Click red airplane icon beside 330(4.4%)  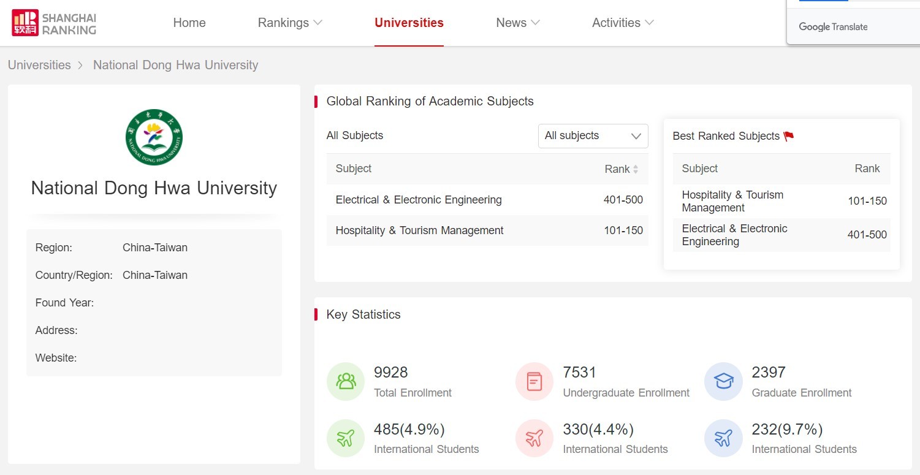coord(534,438)
